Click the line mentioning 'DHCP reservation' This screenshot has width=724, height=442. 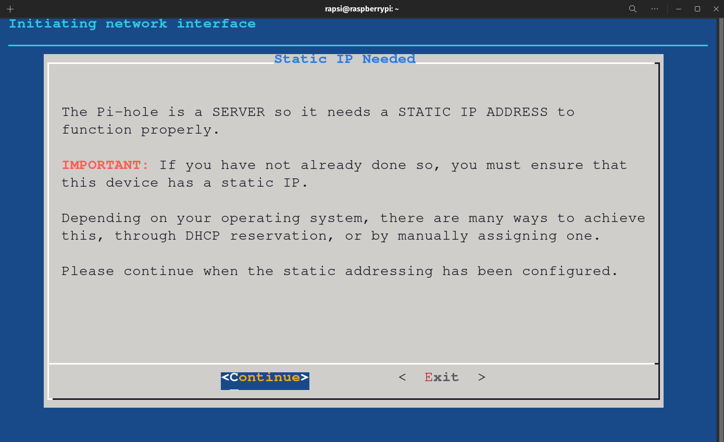331,236
